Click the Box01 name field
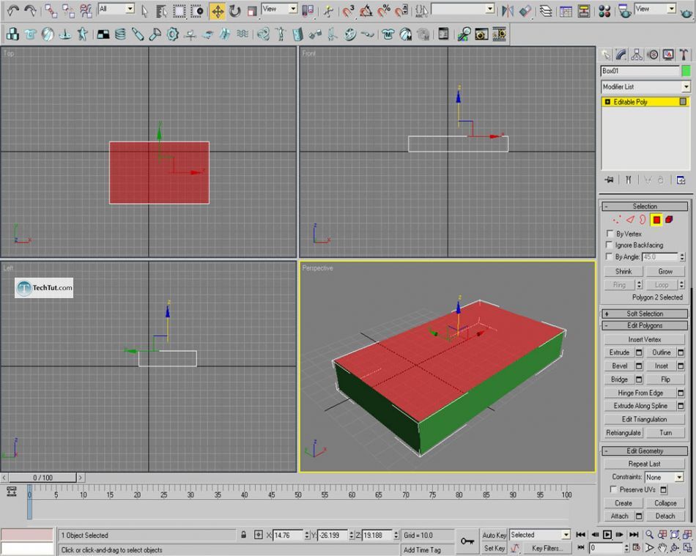This screenshot has height=556, width=696. tap(641, 71)
